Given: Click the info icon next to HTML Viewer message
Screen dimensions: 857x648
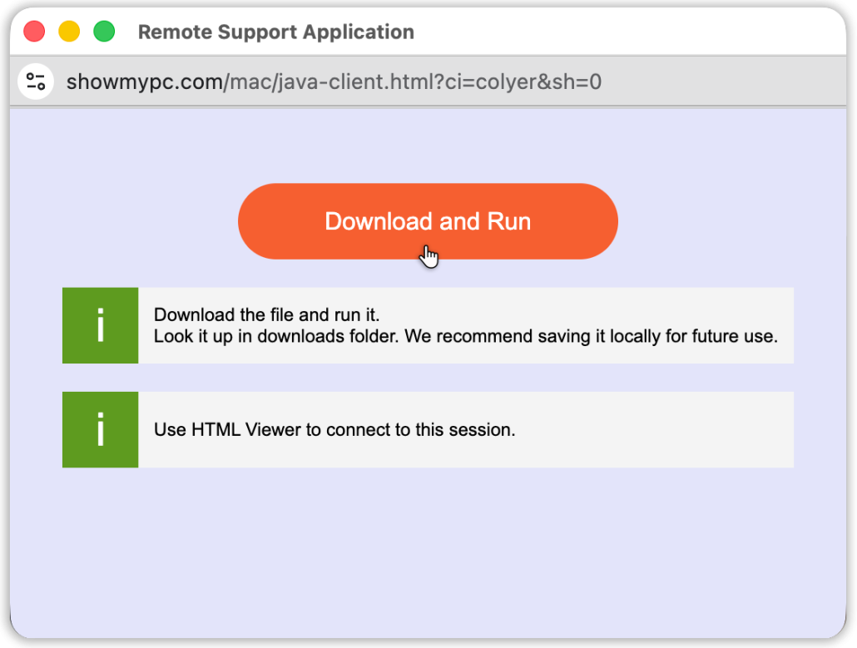Looking at the screenshot, I should 100,430.
